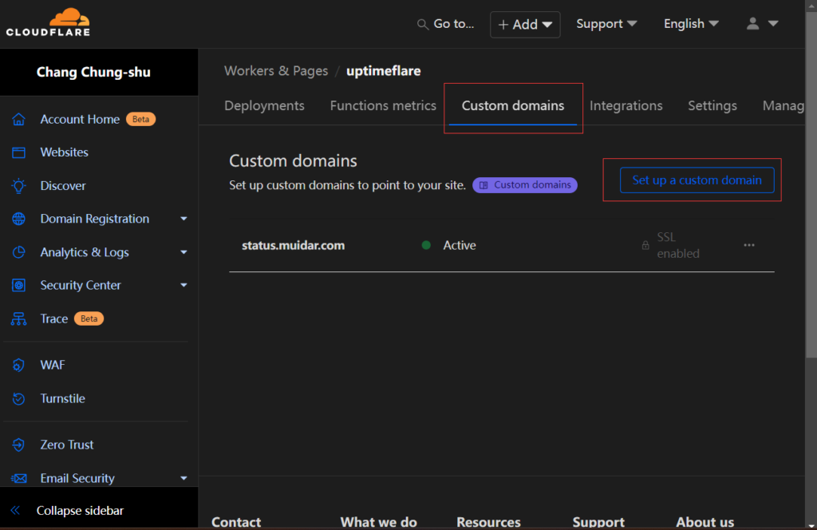817x530 pixels.
Task: Click the Contact footer heading
Action: 236,522
